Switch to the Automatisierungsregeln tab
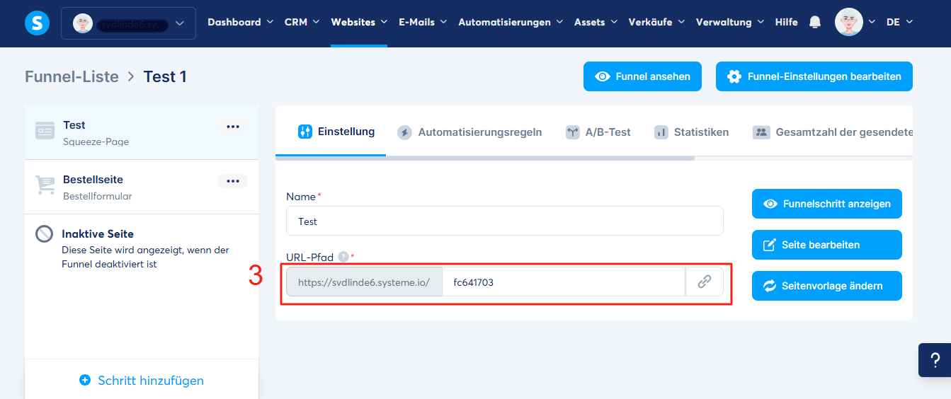 (x=469, y=132)
